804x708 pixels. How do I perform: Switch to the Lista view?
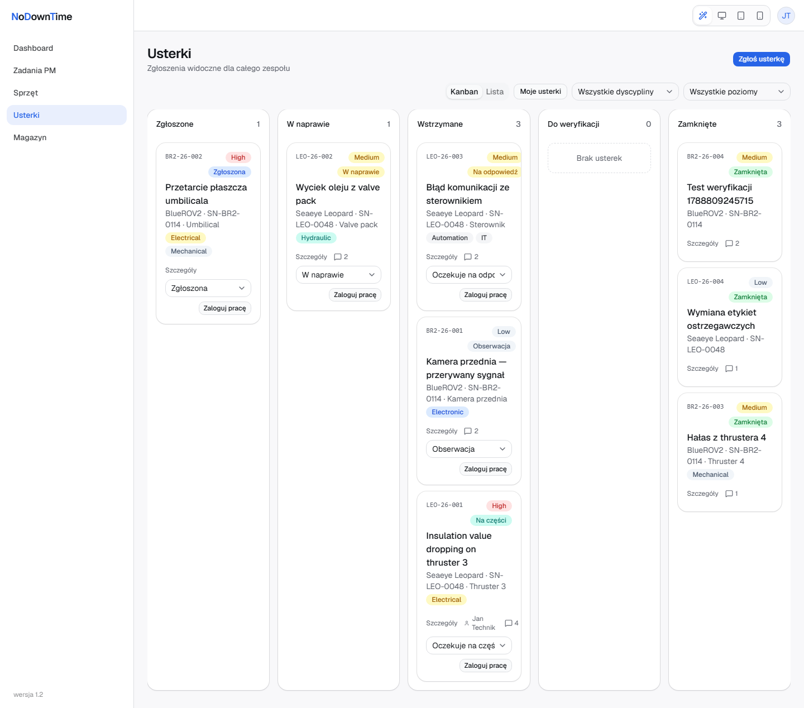495,92
